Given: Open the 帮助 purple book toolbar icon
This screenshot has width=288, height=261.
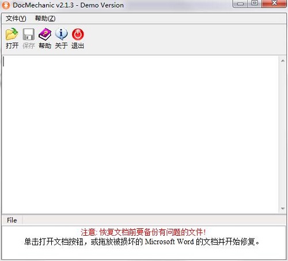Looking at the screenshot, I should 45,39.
